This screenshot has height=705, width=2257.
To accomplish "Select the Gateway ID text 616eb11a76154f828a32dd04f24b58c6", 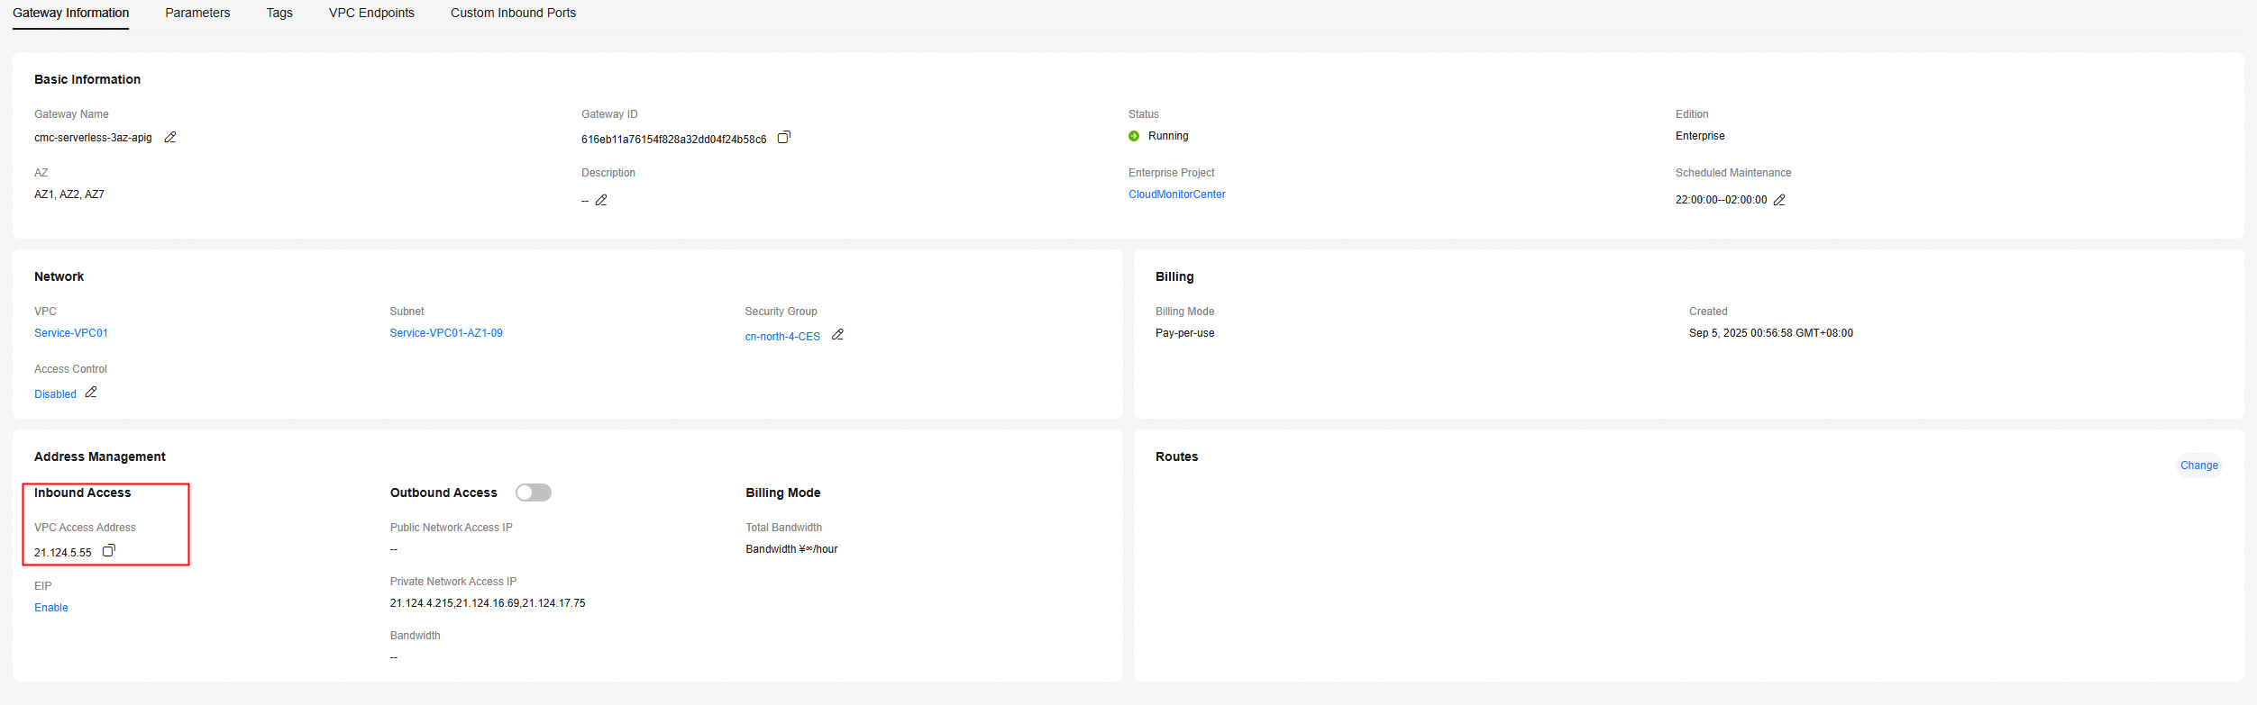I will pyautogui.click(x=674, y=140).
